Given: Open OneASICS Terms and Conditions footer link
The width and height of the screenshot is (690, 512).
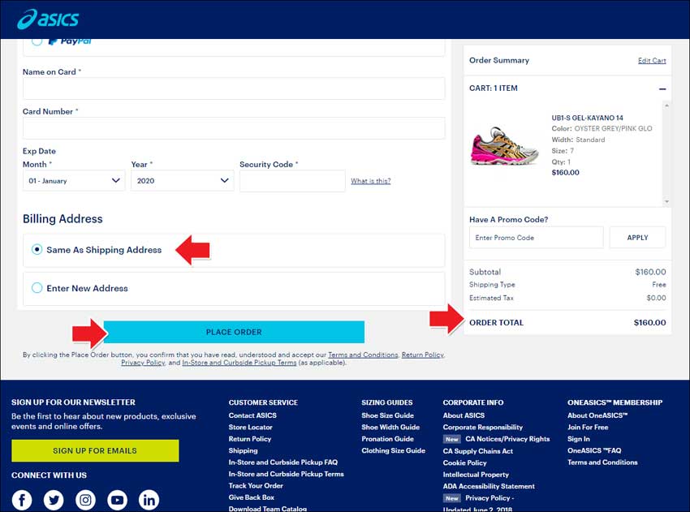Looking at the screenshot, I should [x=602, y=463].
